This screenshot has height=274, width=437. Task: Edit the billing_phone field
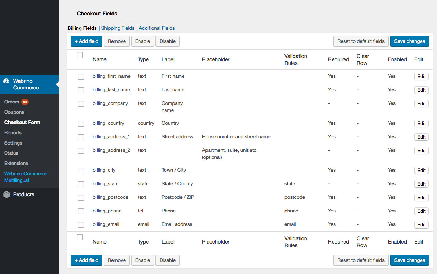point(421,211)
